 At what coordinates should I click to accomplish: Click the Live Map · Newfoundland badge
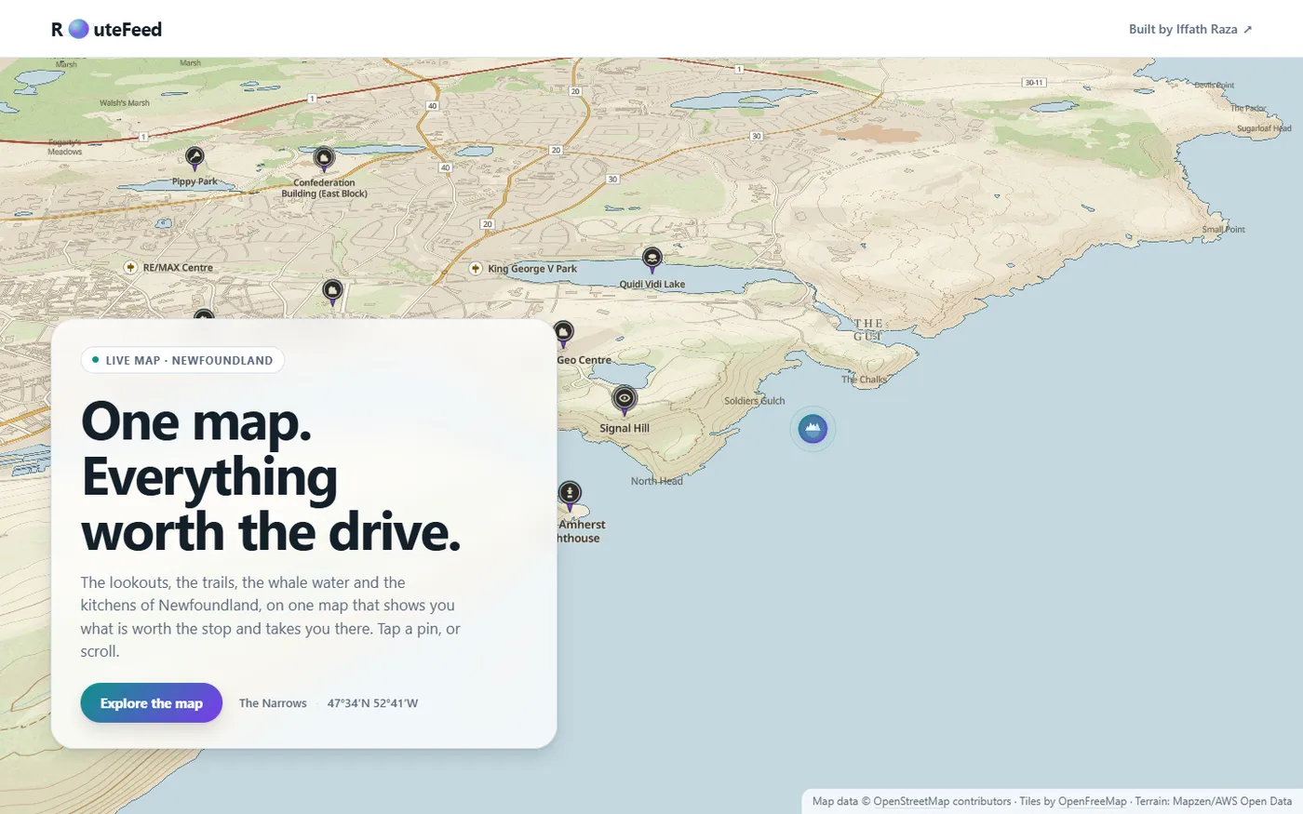182,360
